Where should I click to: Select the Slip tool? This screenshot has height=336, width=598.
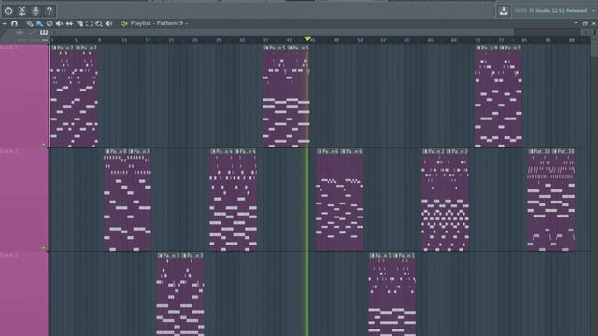coord(69,23)
